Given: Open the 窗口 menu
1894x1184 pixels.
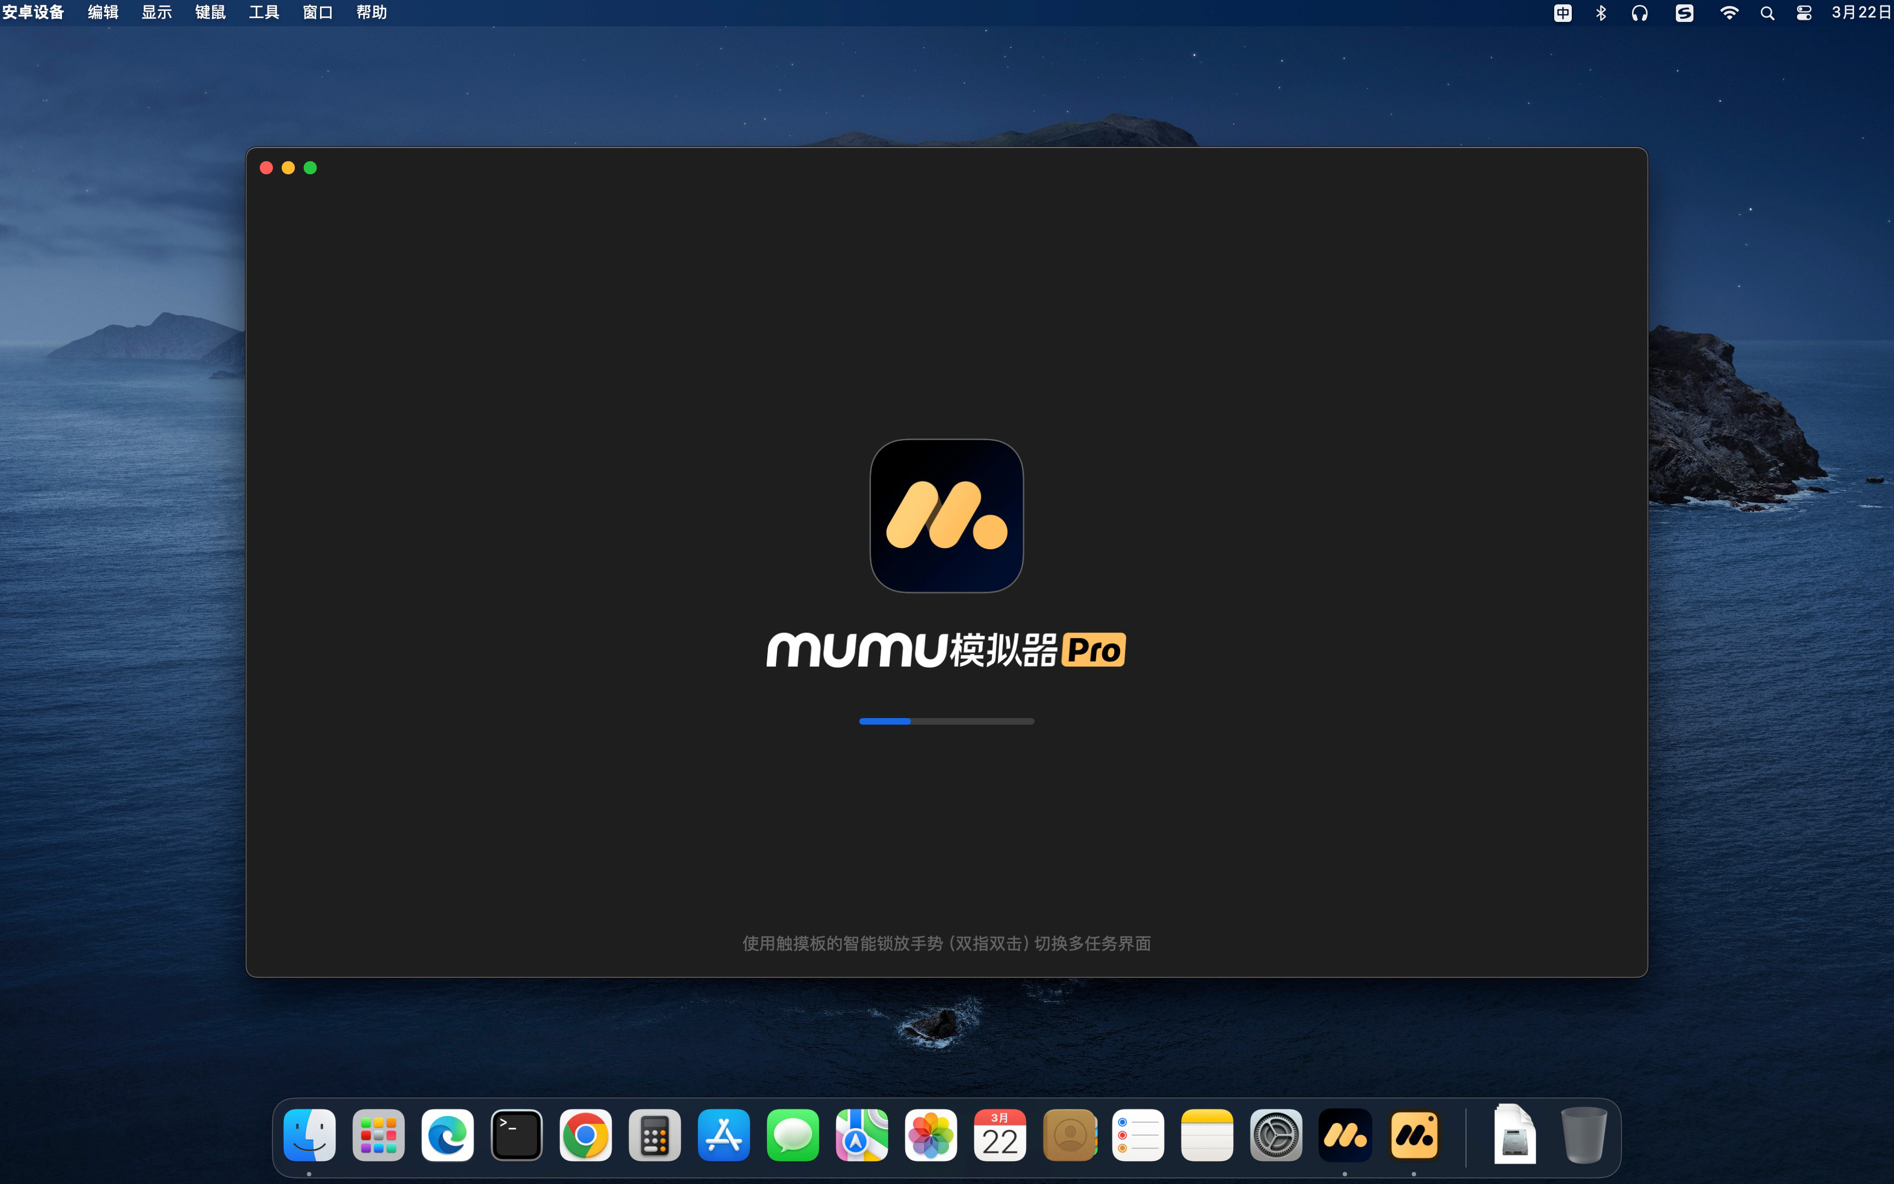Looking at the screenshot, I should [x=318, y=13].
